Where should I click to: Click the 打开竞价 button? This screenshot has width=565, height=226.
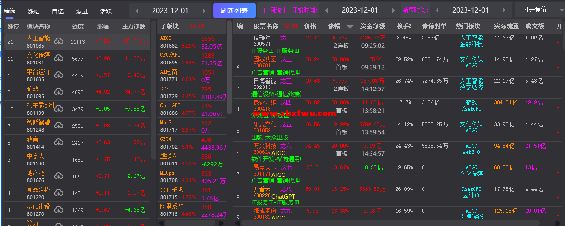tap(535, 10)
